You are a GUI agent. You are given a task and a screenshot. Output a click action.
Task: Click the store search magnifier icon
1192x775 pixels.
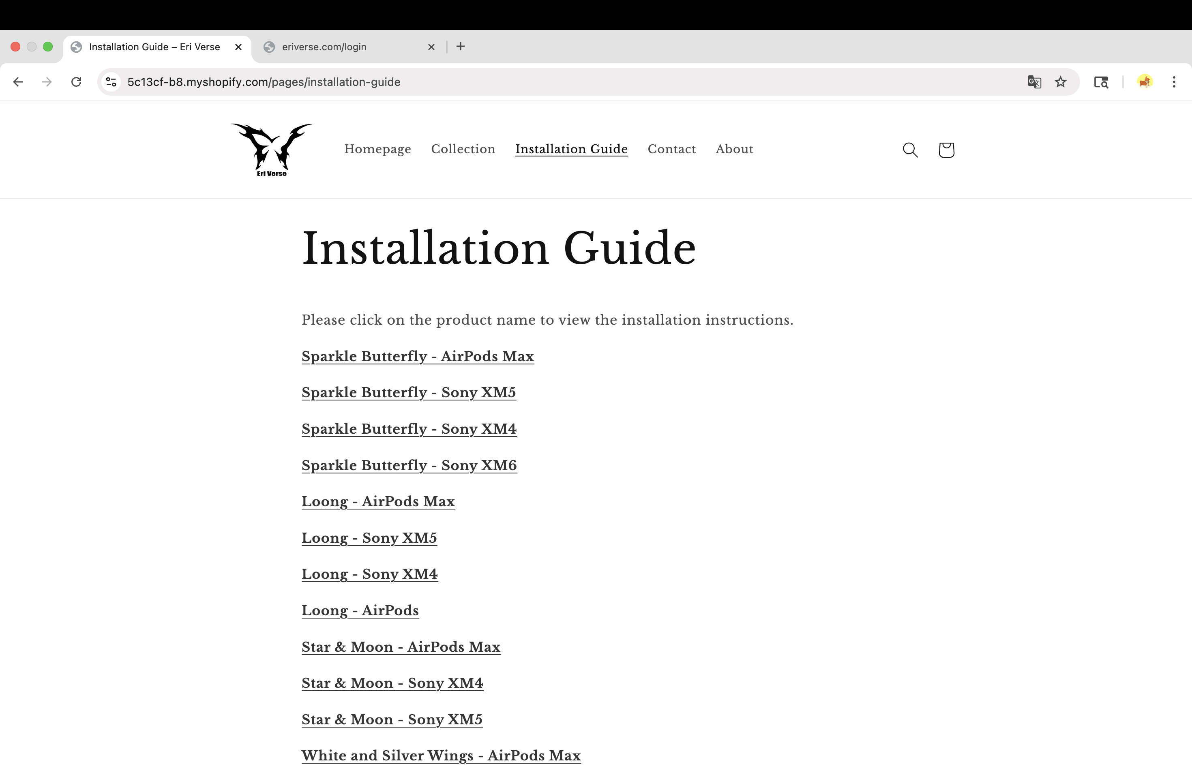pyautogui.click(x=909, y=150)
